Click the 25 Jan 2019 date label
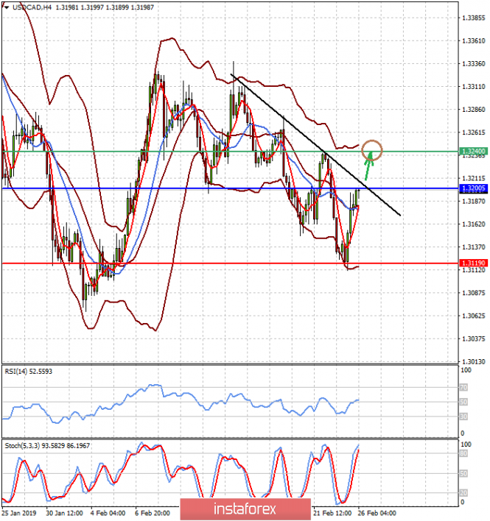This screenshot has width=490, height=521. [19, 514]
